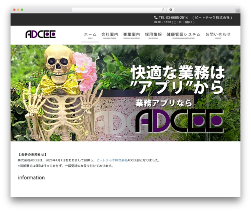Click the TEL 03-6685-2514 phone number
251x212 pixels.
pos(173,18)
